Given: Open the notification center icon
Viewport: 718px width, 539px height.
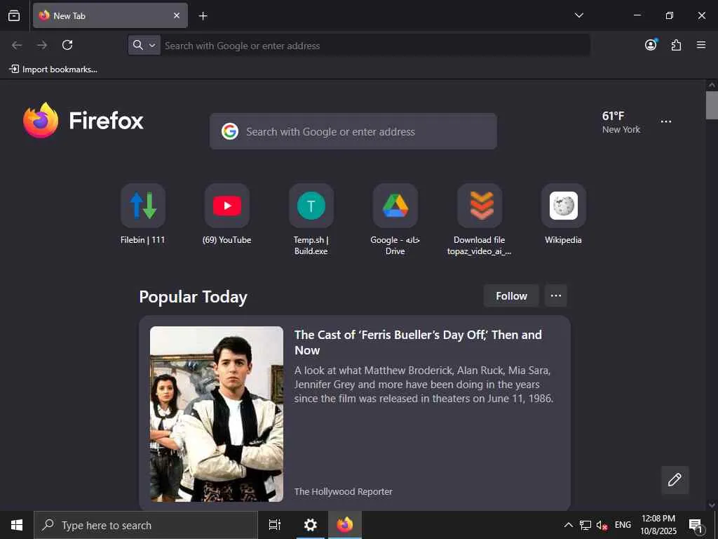Looking at the screenshot, I should [x=696, y=526].
